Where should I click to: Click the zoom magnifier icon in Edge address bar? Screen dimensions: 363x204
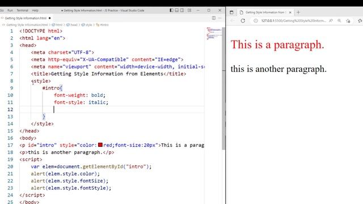339,20
